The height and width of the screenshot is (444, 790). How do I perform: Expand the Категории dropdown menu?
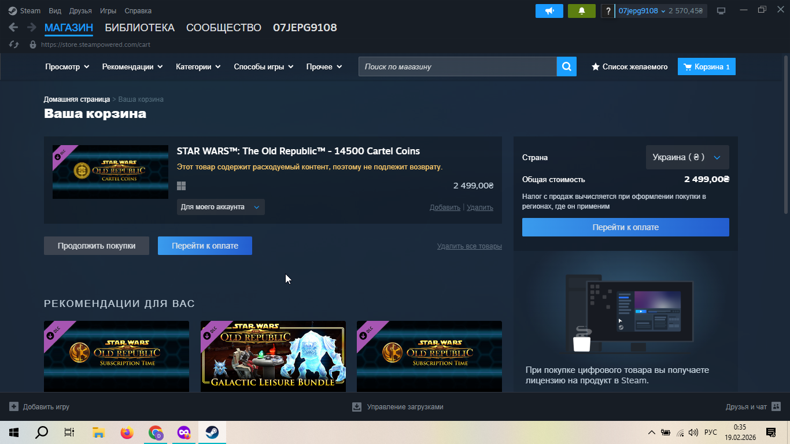[198, 66]
